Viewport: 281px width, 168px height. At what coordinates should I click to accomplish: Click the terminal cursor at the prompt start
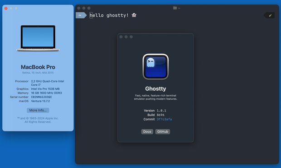(x=91, y=15)
